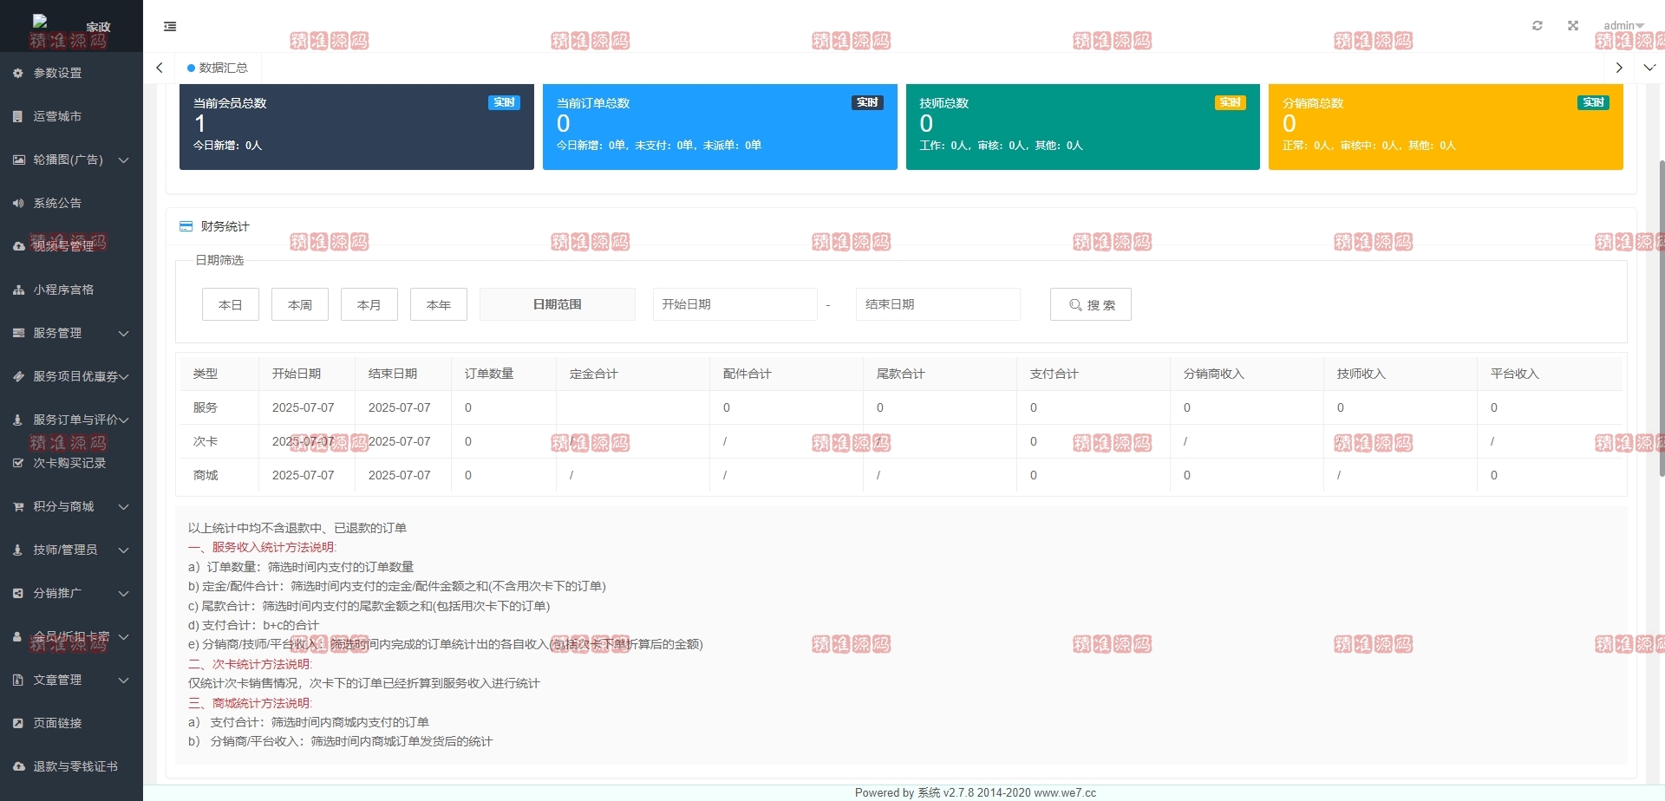Click the user icon beside 会员/折扣卡密
This screenshot has width=1665, height=801.
[18, 636]
